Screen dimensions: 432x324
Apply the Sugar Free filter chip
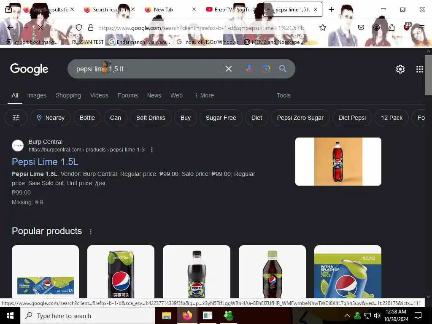[221, 118]
